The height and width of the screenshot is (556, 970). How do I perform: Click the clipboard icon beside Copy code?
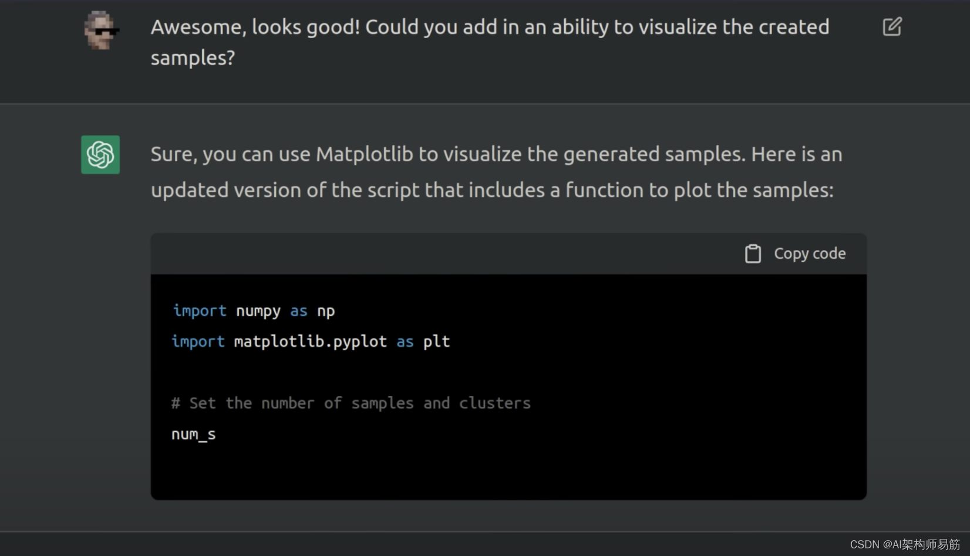[753, 254]
